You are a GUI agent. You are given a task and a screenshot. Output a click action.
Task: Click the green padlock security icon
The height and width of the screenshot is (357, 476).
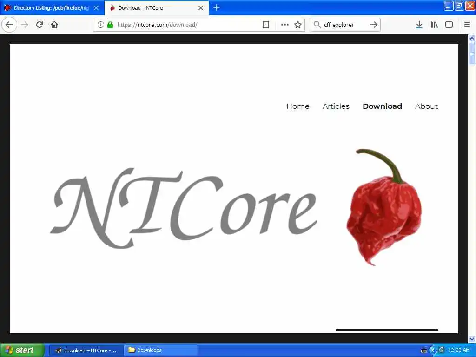click(x=110, y=25)
